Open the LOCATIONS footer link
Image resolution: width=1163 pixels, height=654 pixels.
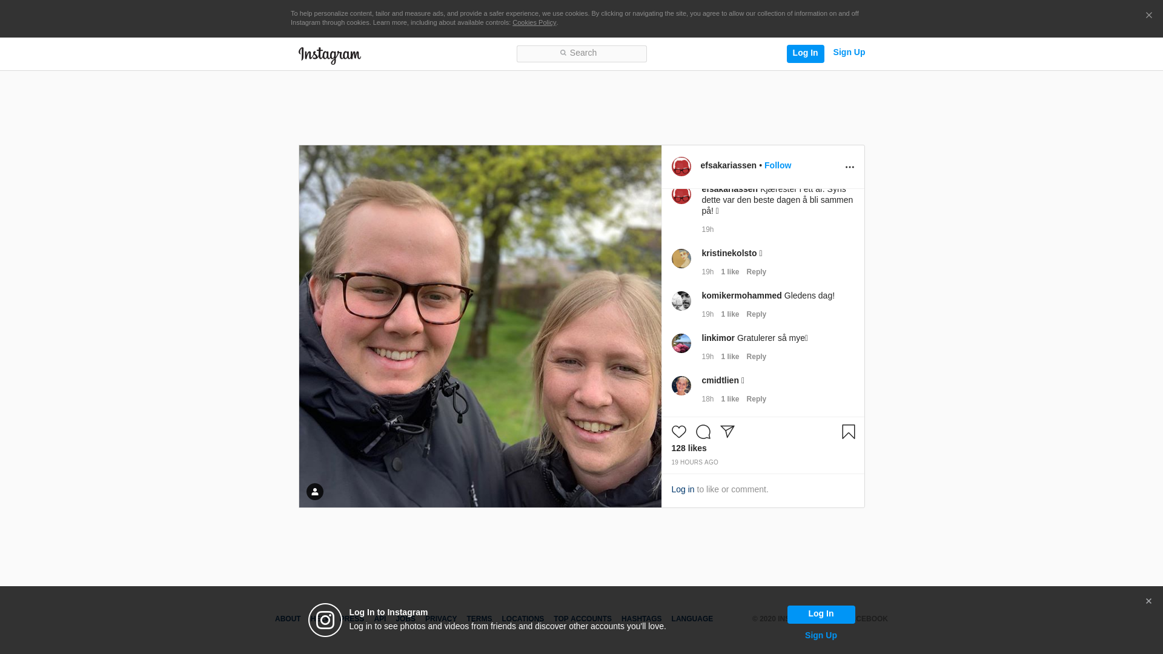click(523, 619)
